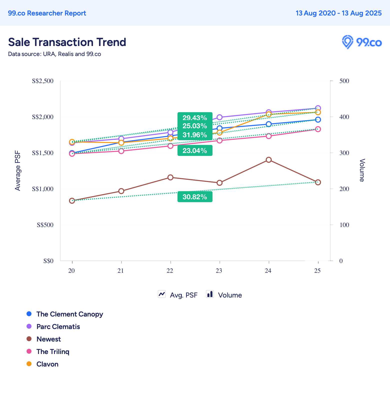This screenshot has width=390, height=400.
Task: Click the S$2,000 axis label
Action: (x=43, y=117)
